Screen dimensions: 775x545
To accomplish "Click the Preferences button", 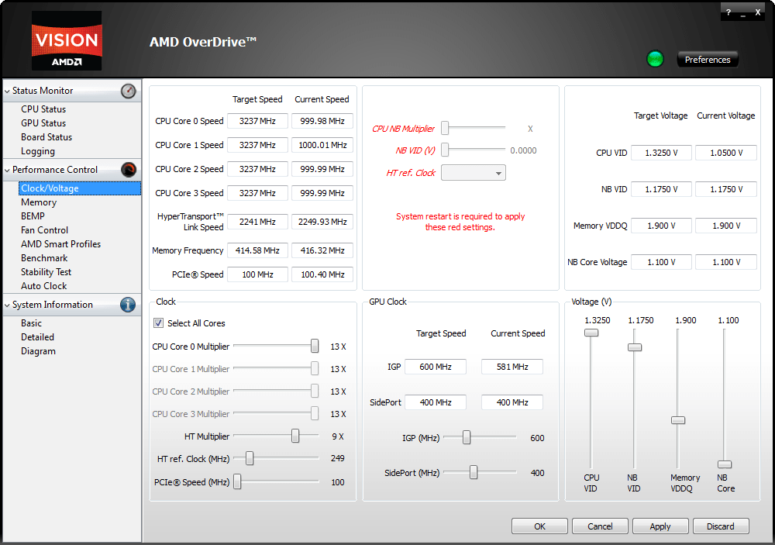I will pos(708,60).
